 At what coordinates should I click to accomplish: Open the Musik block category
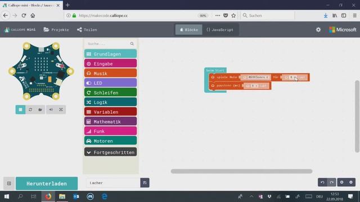pos(110,74)
